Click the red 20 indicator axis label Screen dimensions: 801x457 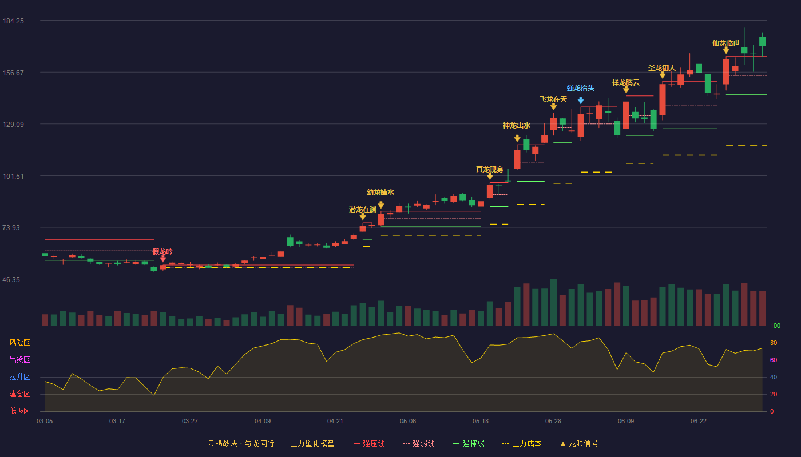pos(774,395)
